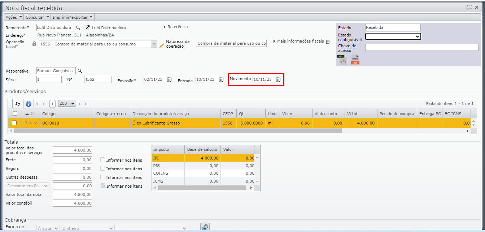485x232 pixels.
Task: Click the Lufil Distribuidora link text
Action: (109, 28)
